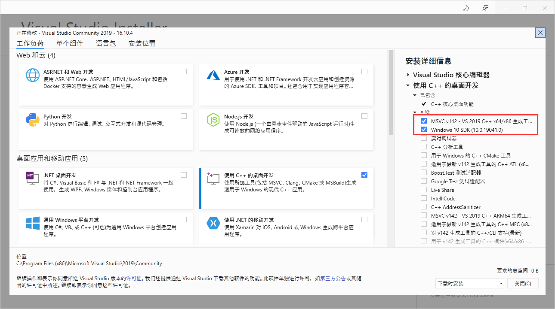Open the 许可证 license link
The height and width of the screenshot is (309, 555).
[x=134, y=279]
